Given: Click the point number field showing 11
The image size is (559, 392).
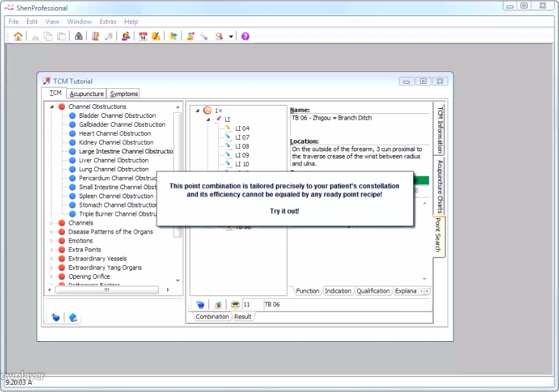Looking at the screenshot, I should point(252,304).
